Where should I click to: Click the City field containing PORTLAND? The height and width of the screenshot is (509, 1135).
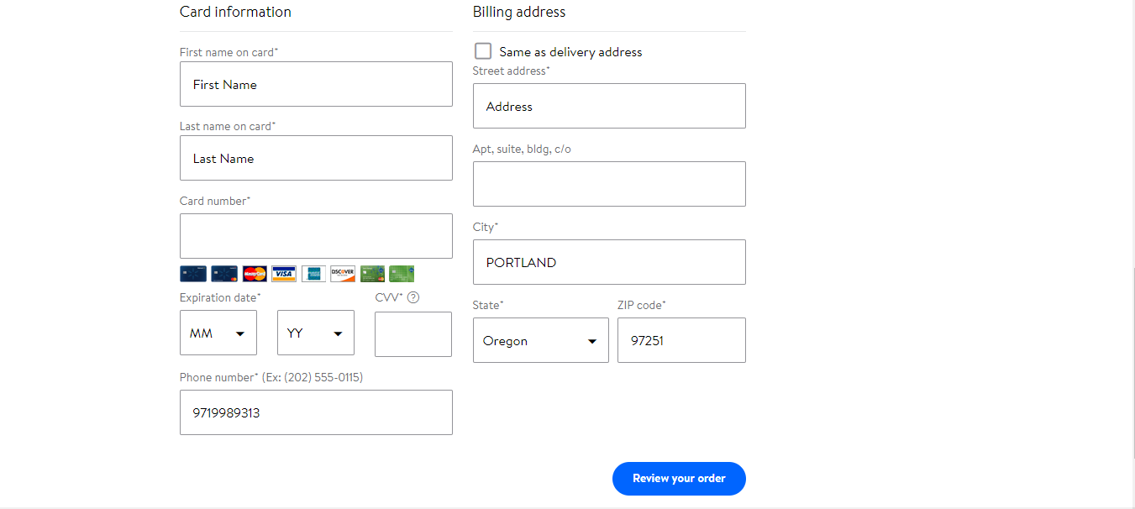pos(609,262)
